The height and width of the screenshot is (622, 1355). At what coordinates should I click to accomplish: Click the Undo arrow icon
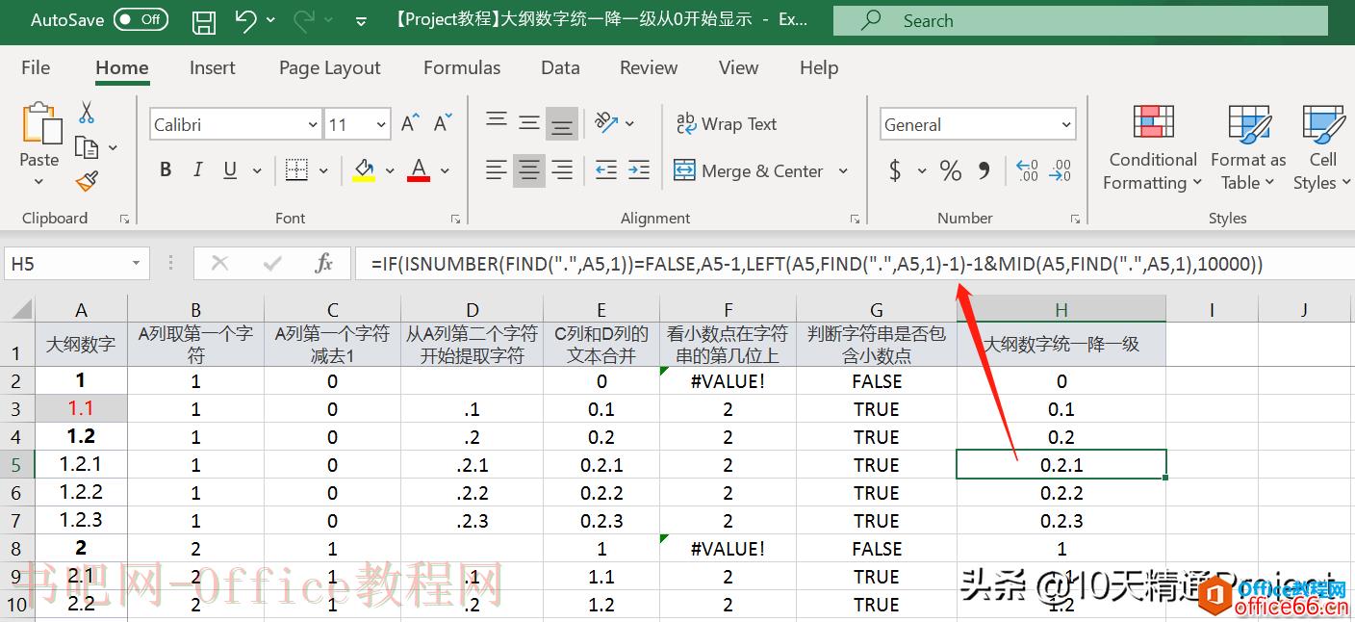tap(245, 20)
